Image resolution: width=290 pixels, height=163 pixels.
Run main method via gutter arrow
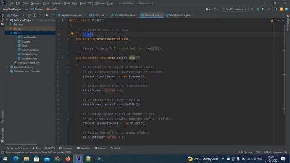63,58
